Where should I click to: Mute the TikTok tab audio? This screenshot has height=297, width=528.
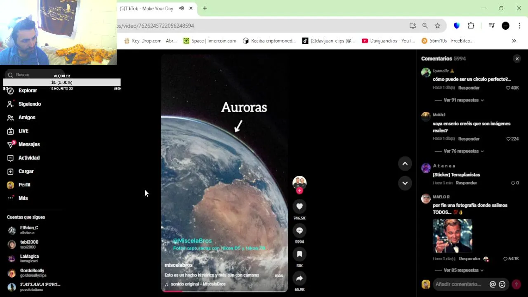[181, 8]
